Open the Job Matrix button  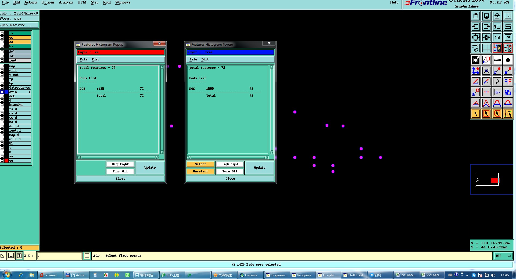tap(19, 25)
